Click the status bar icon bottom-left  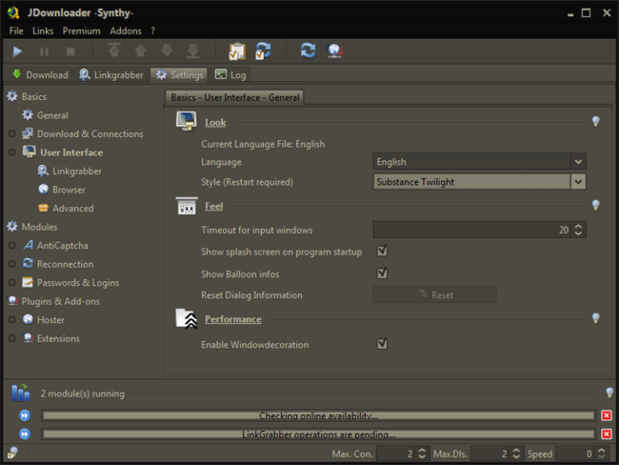point(12,453)
